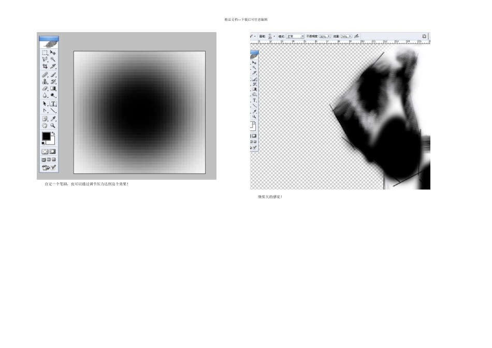Swap foreground and background colors in left toolbox
The image size is (492, 348).
(x=53, y=134)
